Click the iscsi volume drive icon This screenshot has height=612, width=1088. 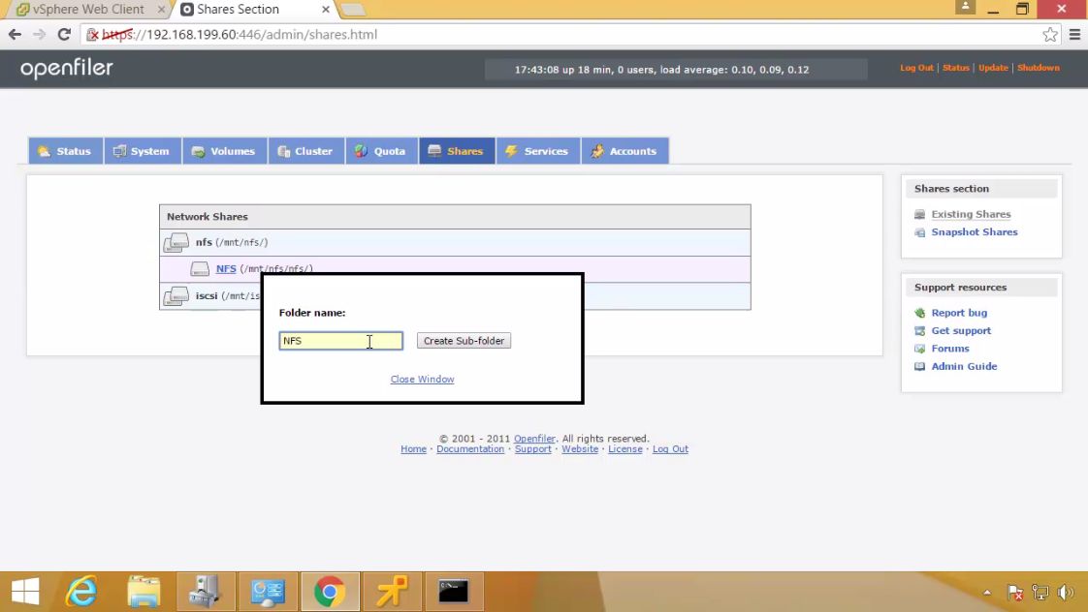point(176,296)
